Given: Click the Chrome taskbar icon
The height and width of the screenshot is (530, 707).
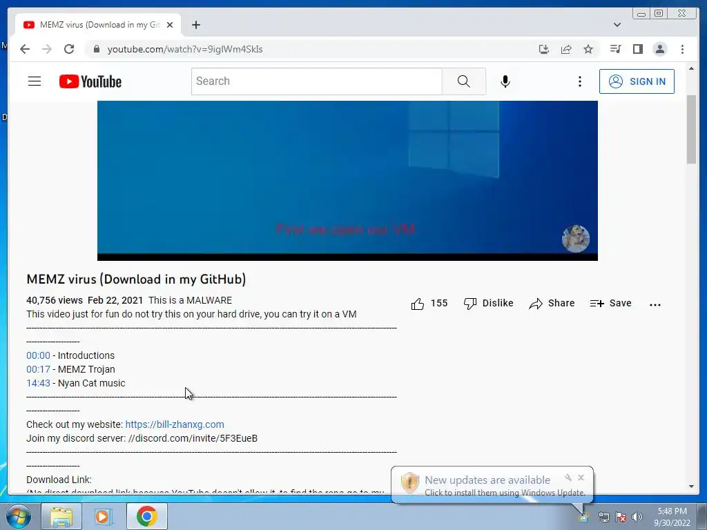Looking at the screenshot, I should [147, 516].
